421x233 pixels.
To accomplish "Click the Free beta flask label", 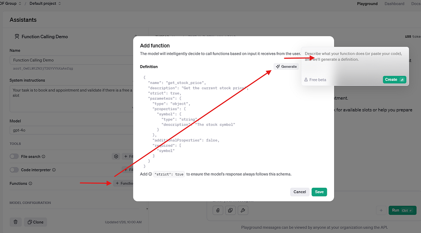I will 315,80.
